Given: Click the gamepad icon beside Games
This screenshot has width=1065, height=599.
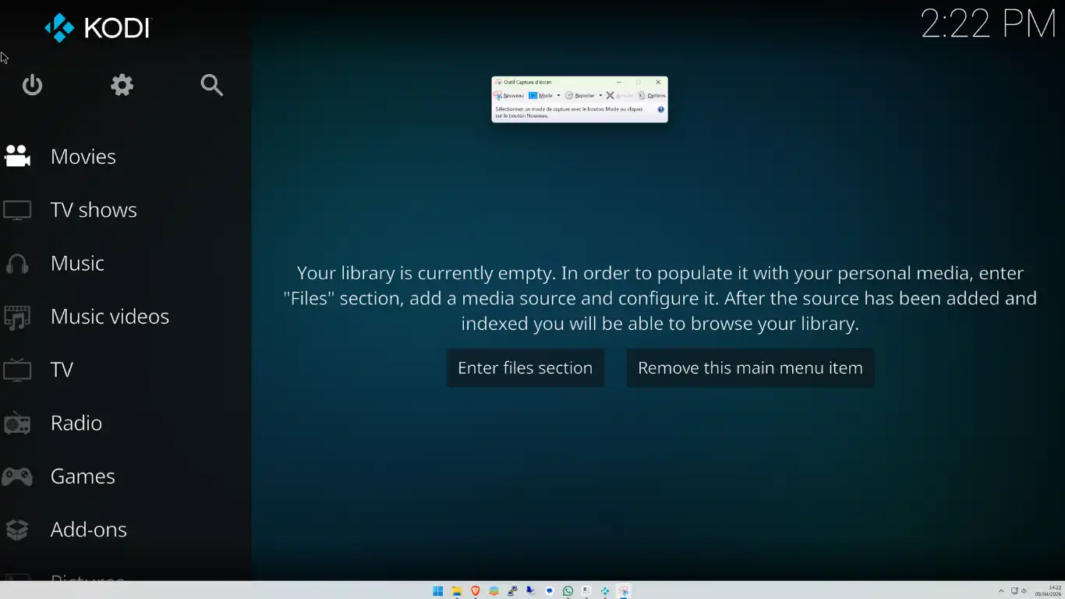Looking at the screenshot, I should (x=17, y=477).
